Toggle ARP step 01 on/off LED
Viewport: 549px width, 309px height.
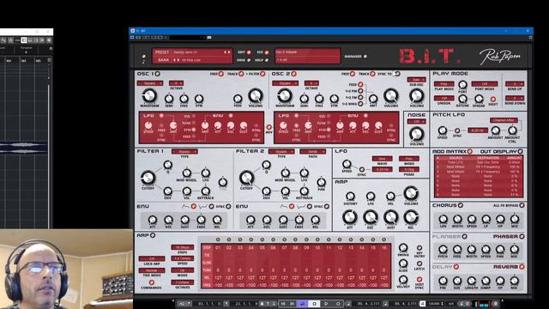(x=218, y=239)
